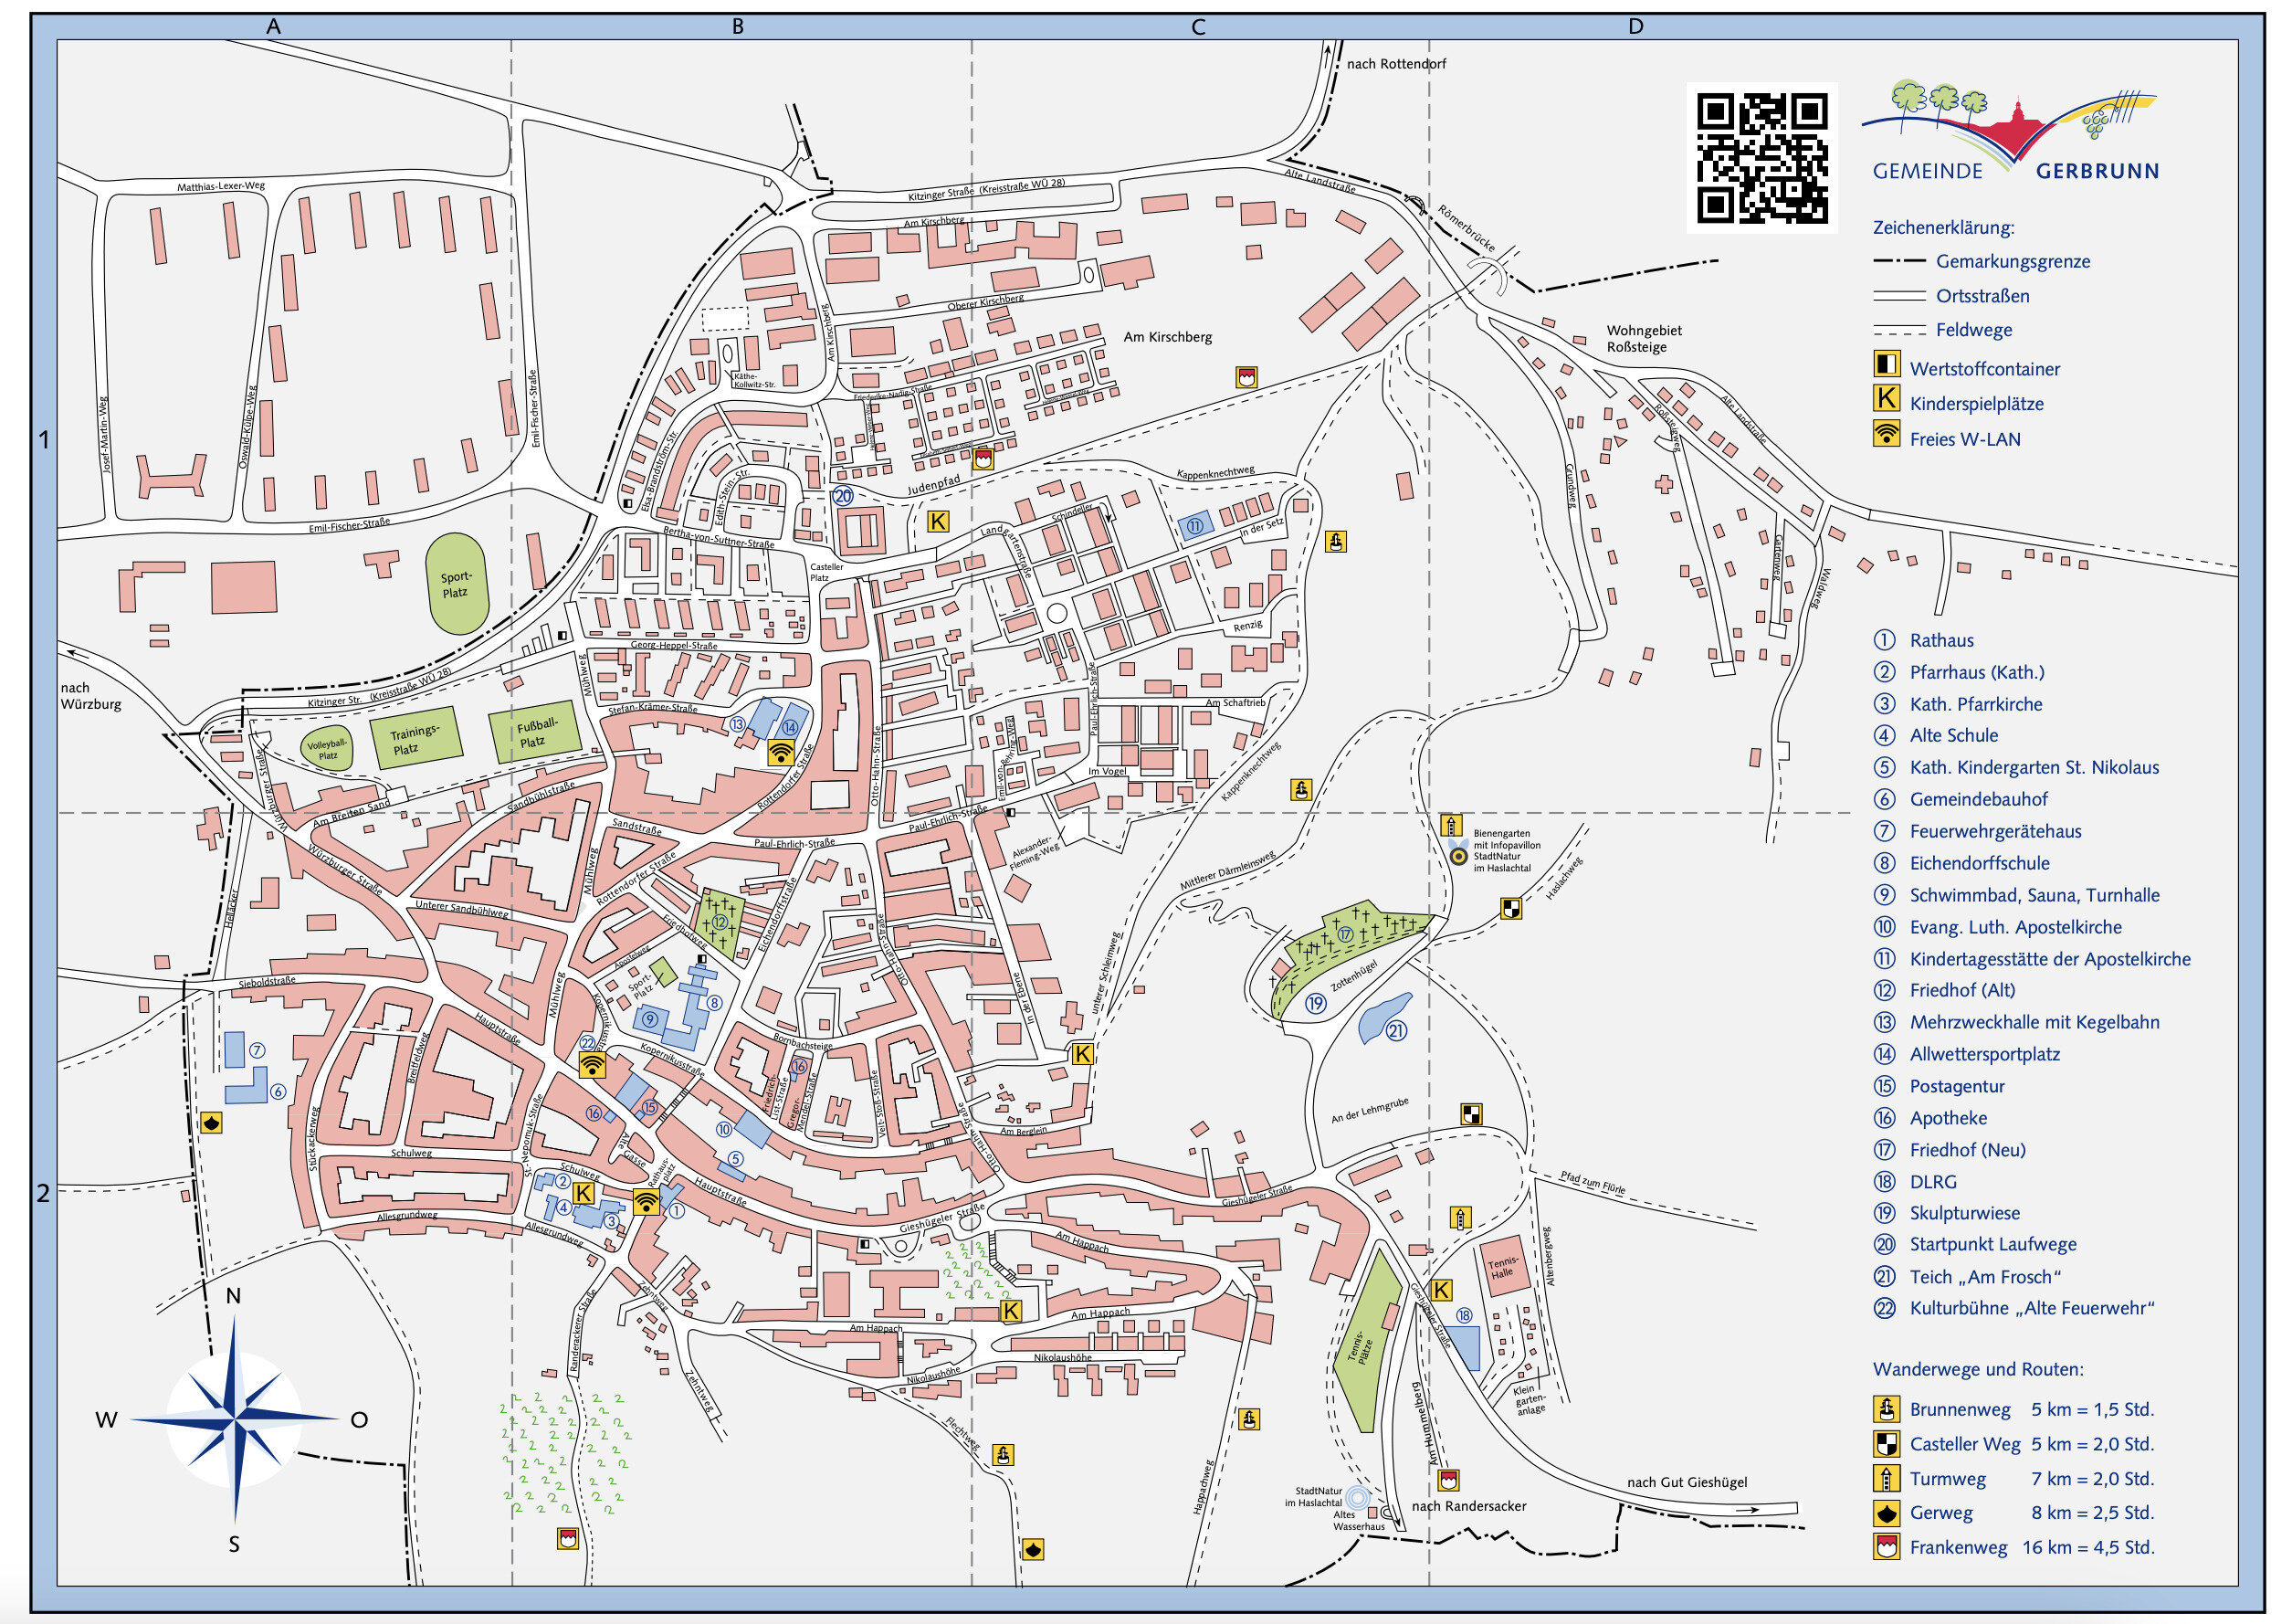Click the 'Evang. Luth. Apostelkirche' legend entry
Viewport: 2292px width, 1624px height.
tap(2015, 927)
